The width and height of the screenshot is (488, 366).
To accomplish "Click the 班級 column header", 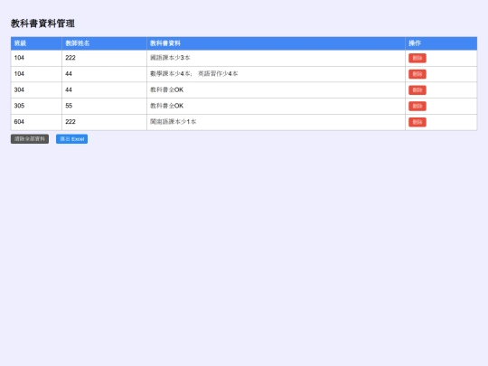I will click(36, 43).
